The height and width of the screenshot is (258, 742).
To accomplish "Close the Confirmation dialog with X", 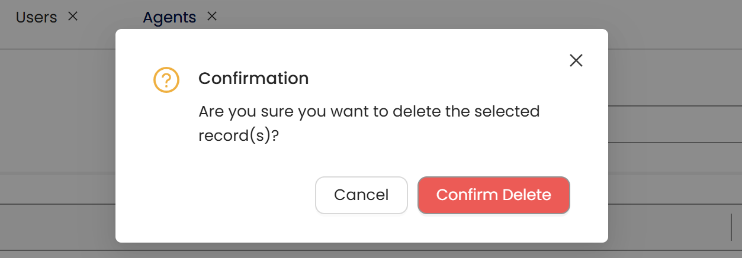I will point(576,60).
